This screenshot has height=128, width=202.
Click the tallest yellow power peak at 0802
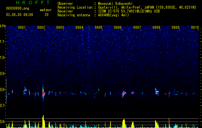44,121
